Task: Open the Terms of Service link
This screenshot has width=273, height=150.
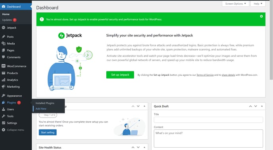Action: (x=205, y=75)
